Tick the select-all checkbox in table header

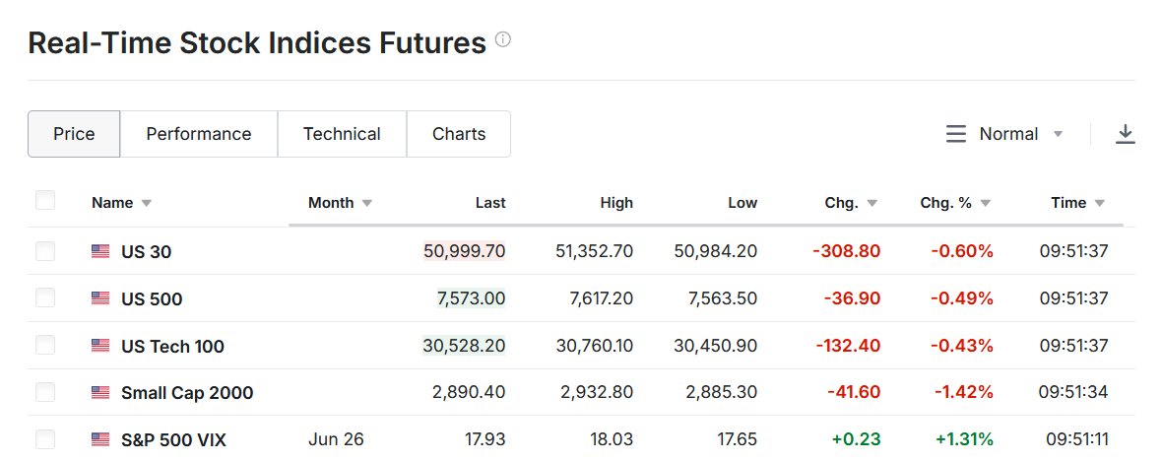pyautogui.click(x=45, y=200)
